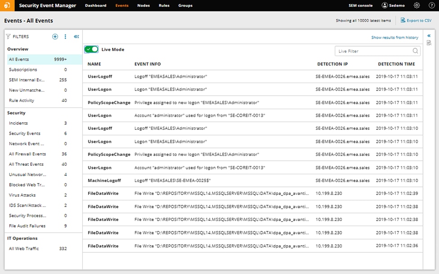Expand the right details pane chevron

pyautogui.click(x=429, y=36)
